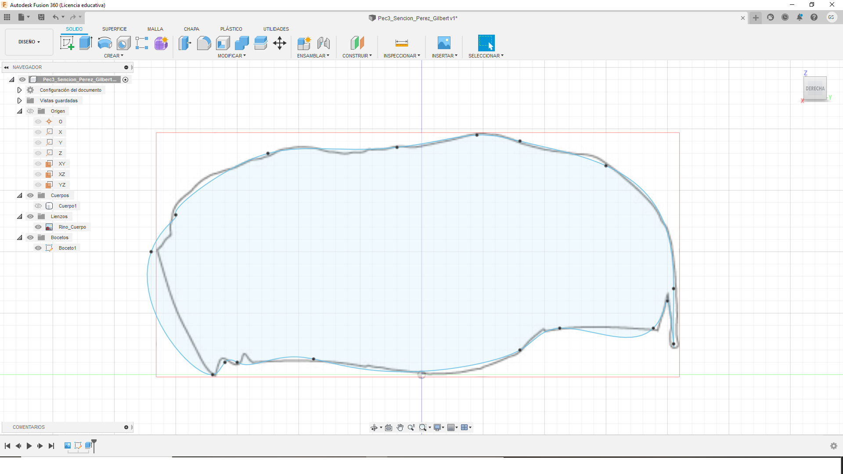Screen dimensions: 843x474
Task: Switch to the PLÁSTICO tab
Action: [x=231, y=29]
